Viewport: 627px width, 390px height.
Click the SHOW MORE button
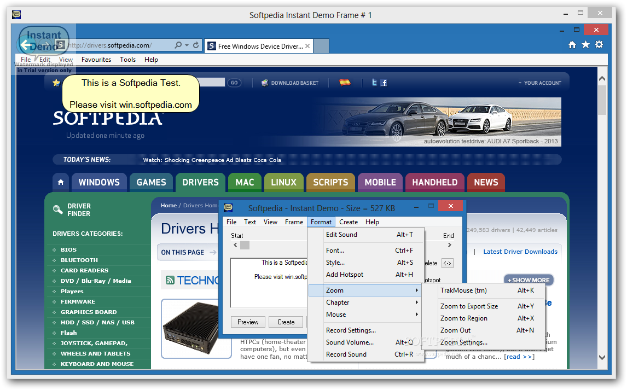[x=529, y=280]
